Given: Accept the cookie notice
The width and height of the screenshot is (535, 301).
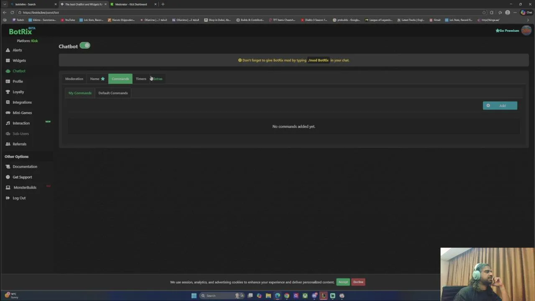Looking at the screenshot, I should click(x=343, y=282).
